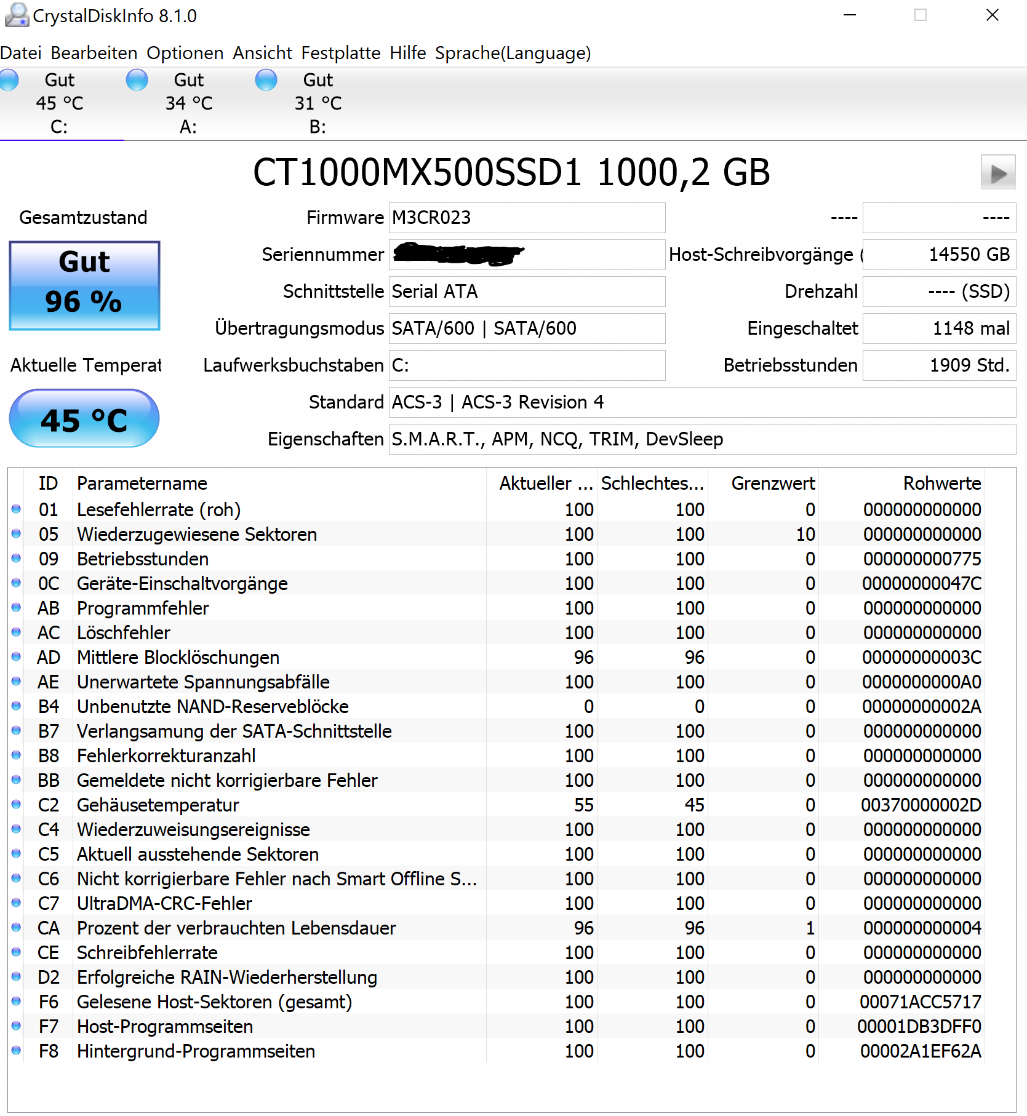Select the Nicht korrigierbare Fehler nach Smart Offline row
Screen dimensions: 1027x1116
tap(497, 879)
